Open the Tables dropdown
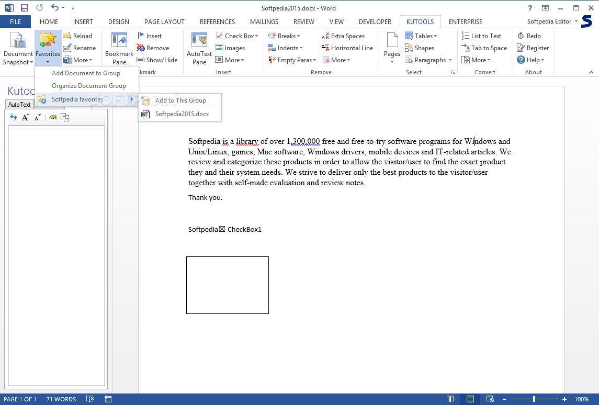This screenshot has height=405, width=599. coord(435,36)
